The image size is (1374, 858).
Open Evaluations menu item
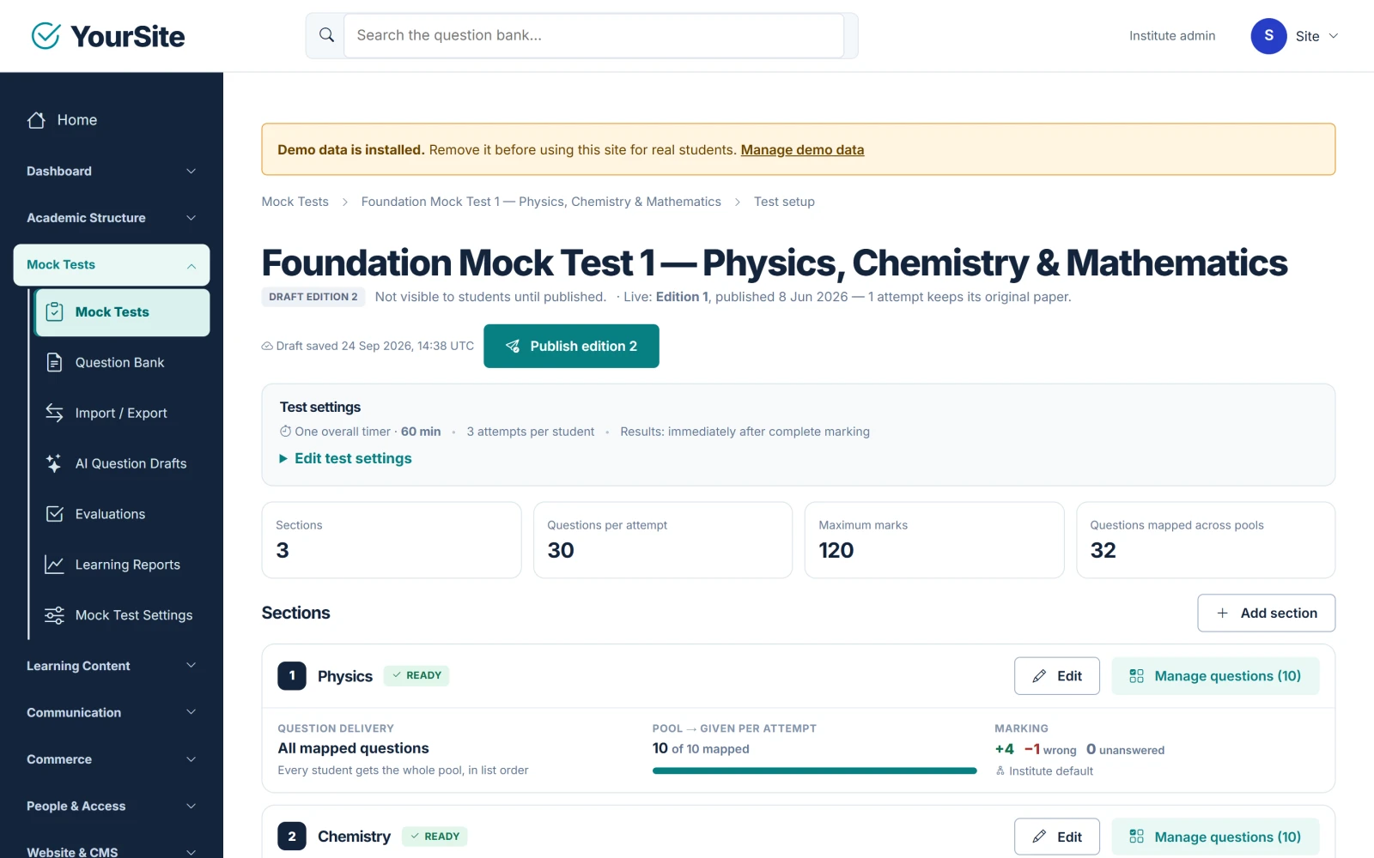pyautogui.click(x=122, y=515)
